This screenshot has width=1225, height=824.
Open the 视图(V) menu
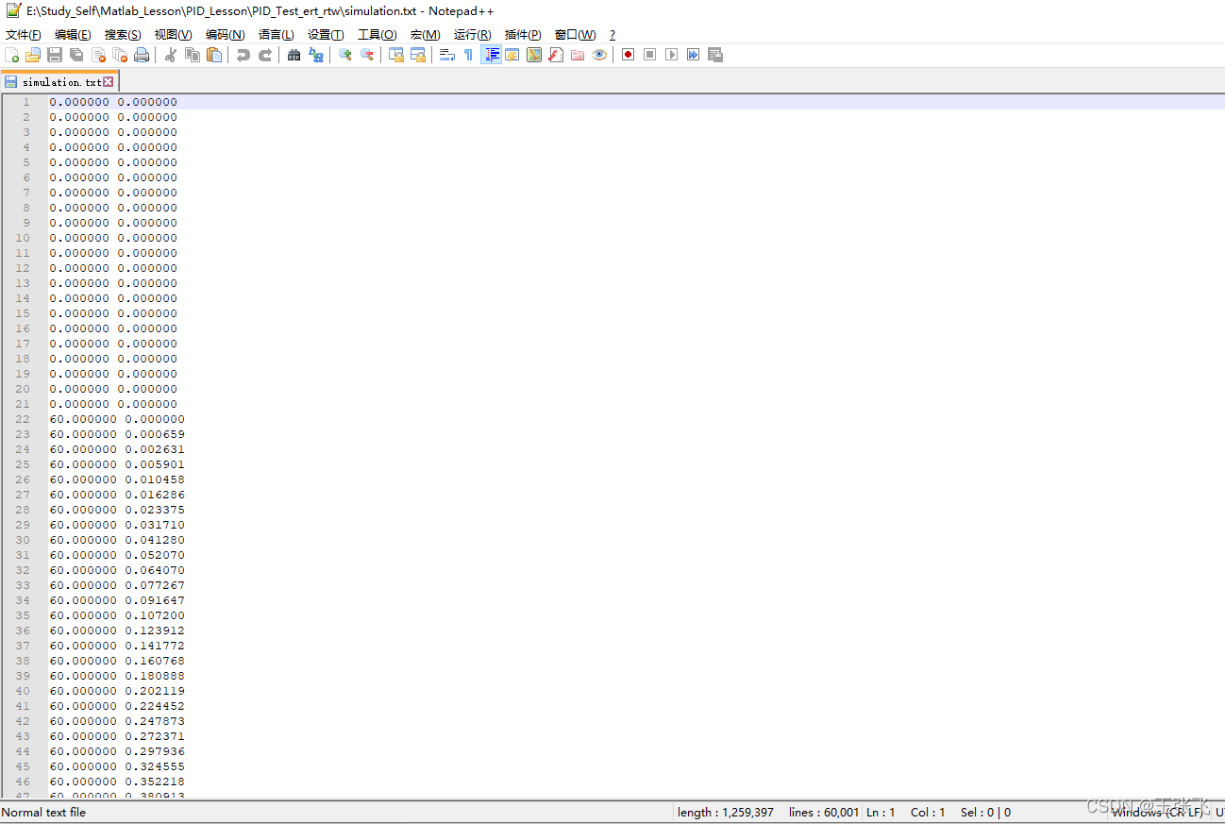[173, 35]
